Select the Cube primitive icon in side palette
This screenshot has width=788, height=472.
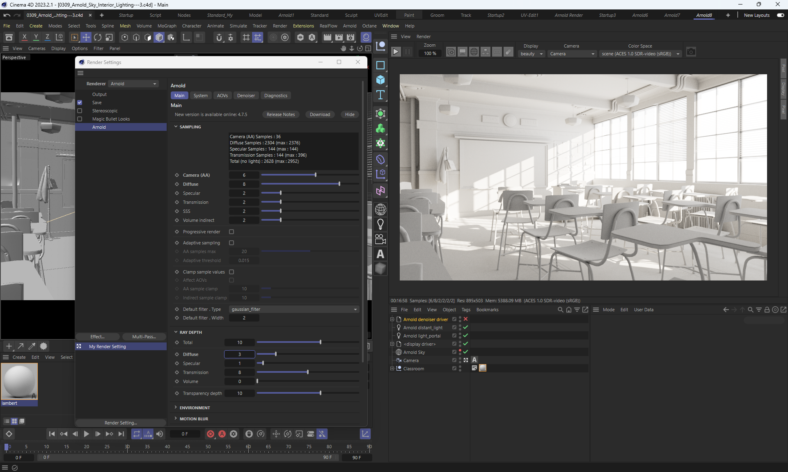tap(380, 80)
